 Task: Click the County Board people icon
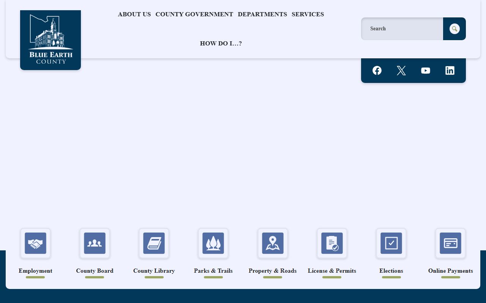[x=95, y=243]
